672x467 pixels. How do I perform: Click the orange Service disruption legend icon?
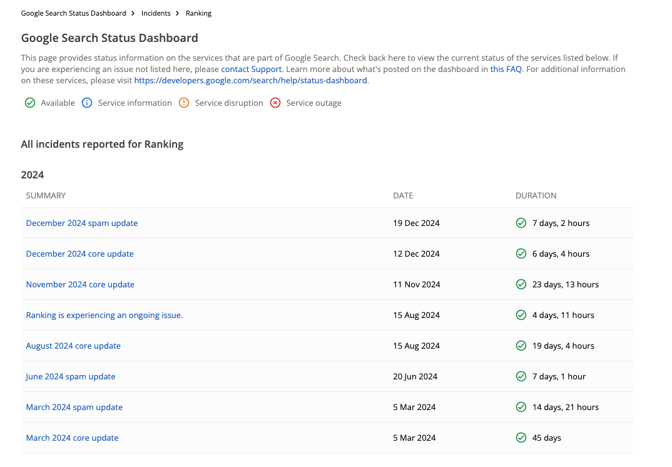pyautogui.click(x=184, y=103)
